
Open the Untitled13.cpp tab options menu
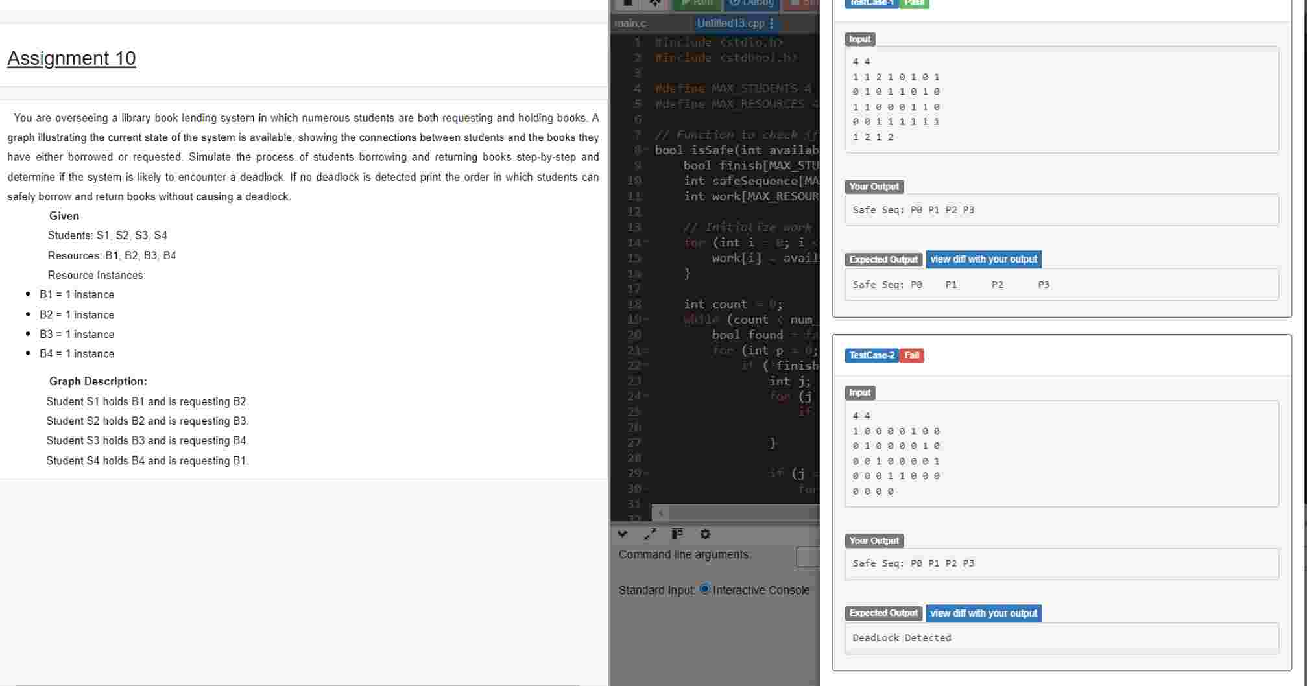[x=771, y=23]
